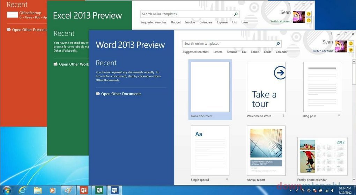Image resolution: width=356 pixels, height=195 pixels.
Task: Click Switch account in Excel window
Action: tap(280, 21)
